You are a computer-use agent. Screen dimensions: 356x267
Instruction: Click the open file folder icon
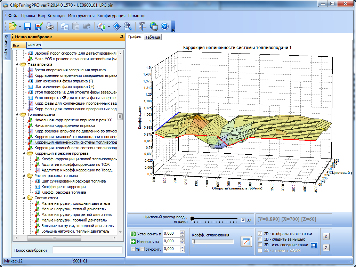coord(13,26)
